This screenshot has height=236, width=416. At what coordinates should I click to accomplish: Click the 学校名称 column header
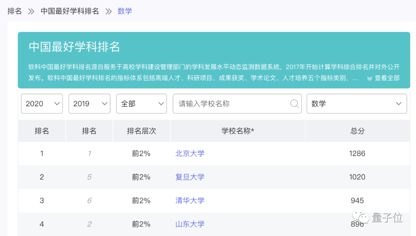pos(238,131)
